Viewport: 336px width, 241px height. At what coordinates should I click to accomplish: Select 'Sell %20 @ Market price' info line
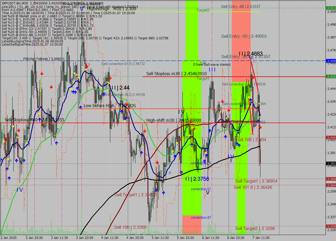tap(52, 16)
